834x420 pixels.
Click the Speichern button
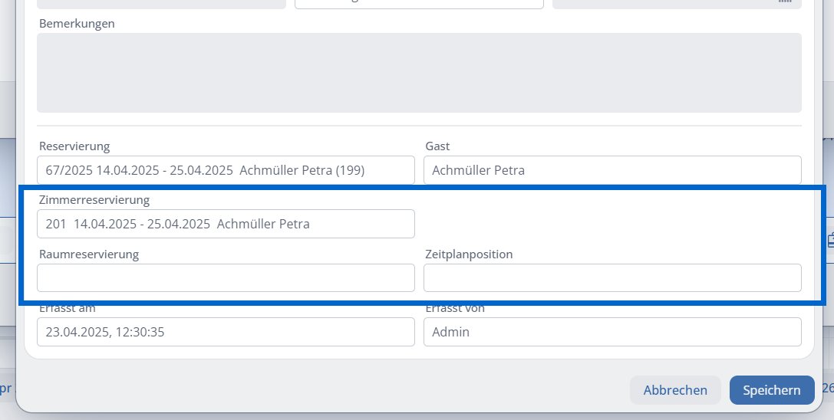[772, 390]
